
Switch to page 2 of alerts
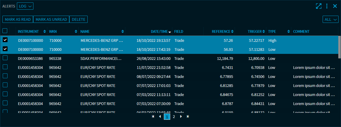click(174, 116)
